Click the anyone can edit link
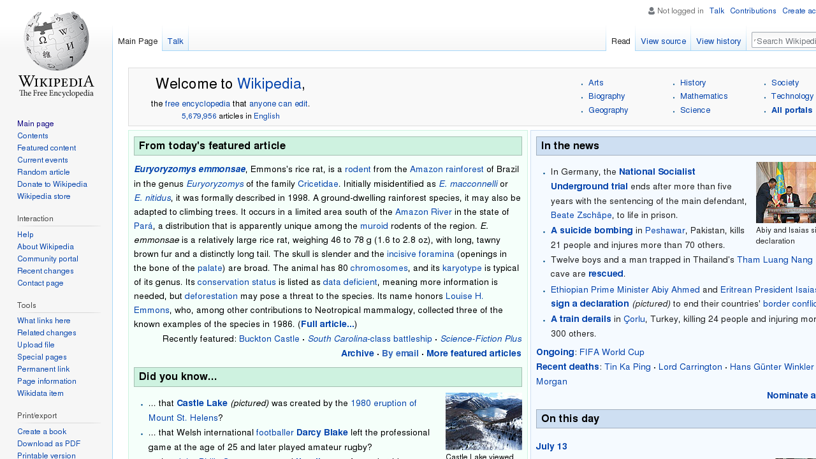This screenshot has height=459, width=816. coord(279,103)
